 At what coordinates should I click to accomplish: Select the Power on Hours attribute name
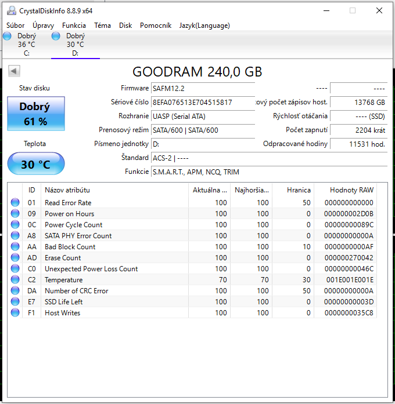69,214
